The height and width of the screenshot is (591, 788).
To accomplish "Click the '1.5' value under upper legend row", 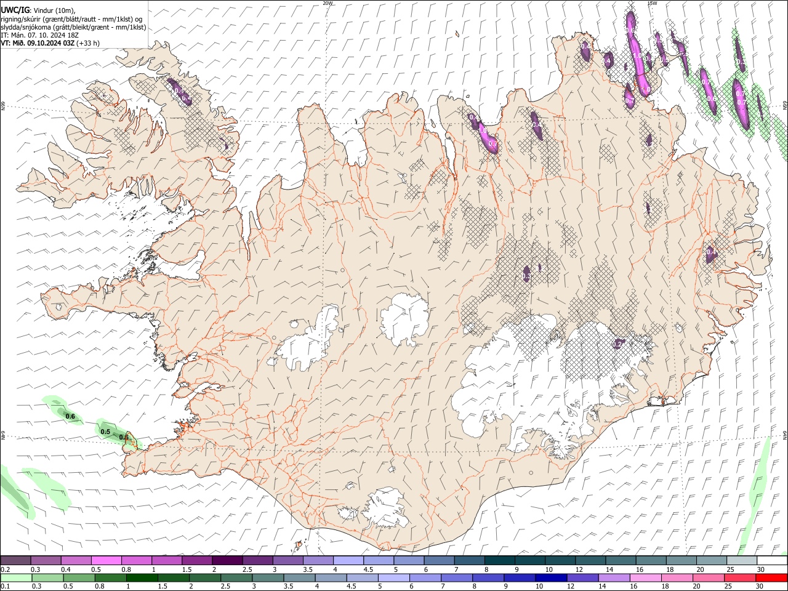I will point(186,569).
